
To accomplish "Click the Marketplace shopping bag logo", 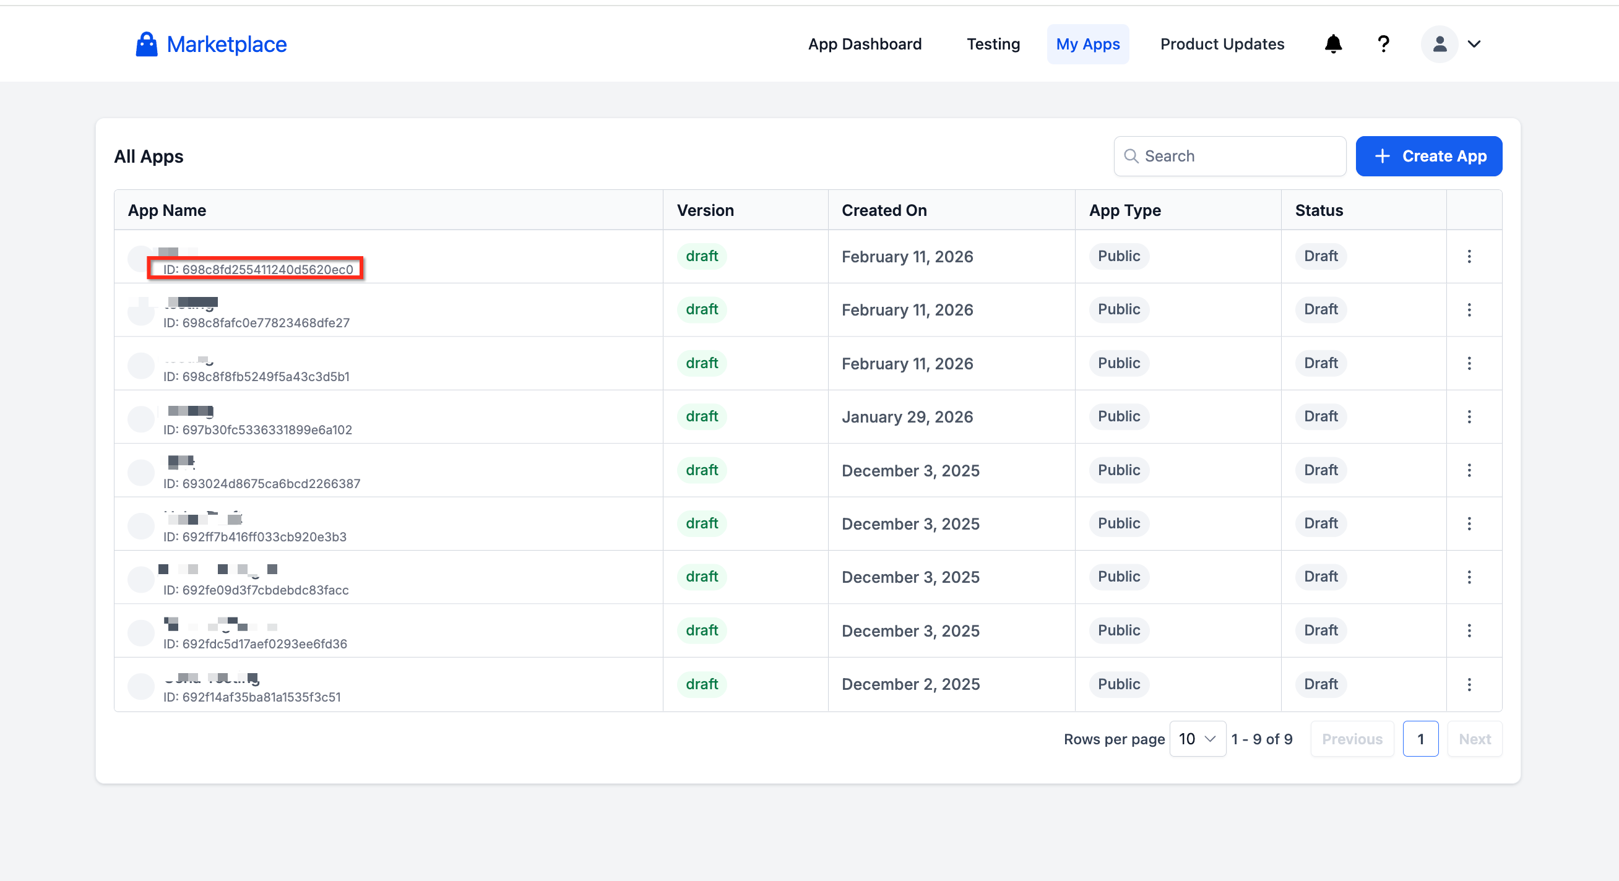I will [147, 44].
